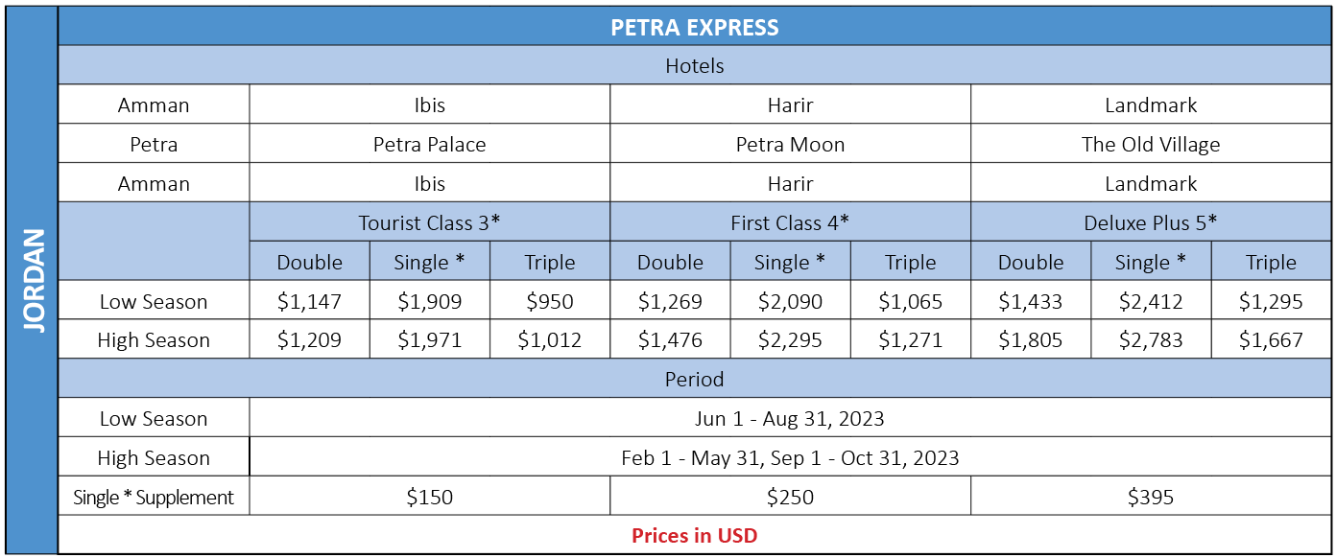
Task: Click the Deluxe Plus 5* header
Action: pos(1152,222)
